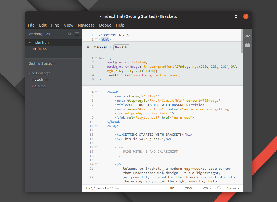This screenshot has height=202, width=277.
Task: Open Live Preview with the lightning bolt icon
Action: click(x=247, y=36)
